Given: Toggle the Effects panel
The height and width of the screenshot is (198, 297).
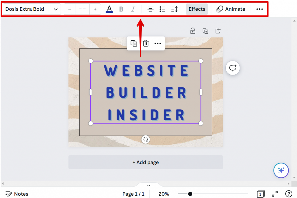Looking at the screenshot, I should pyautogui.click(x=197, y=9).
